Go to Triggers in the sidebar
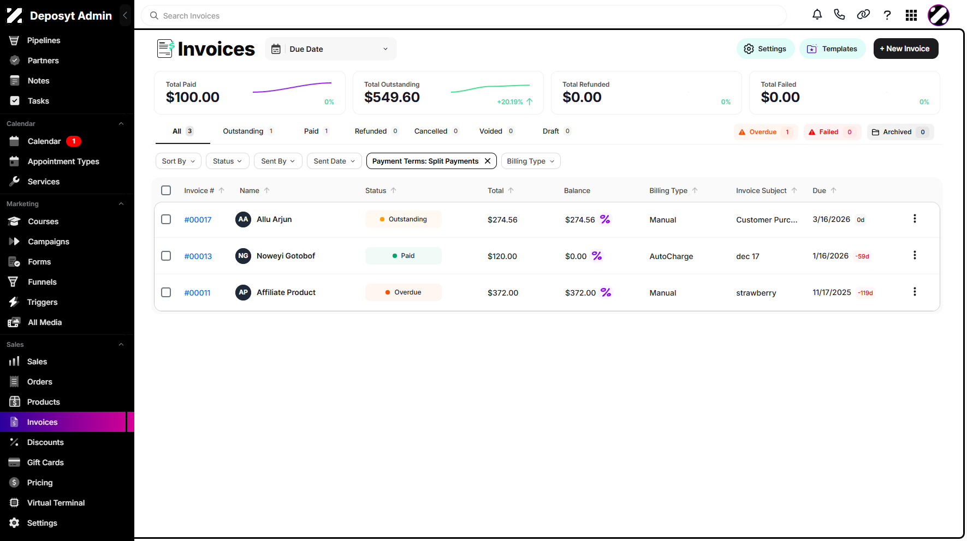The height and width of the screenshot is (541, 967). (x=42, y=302)
